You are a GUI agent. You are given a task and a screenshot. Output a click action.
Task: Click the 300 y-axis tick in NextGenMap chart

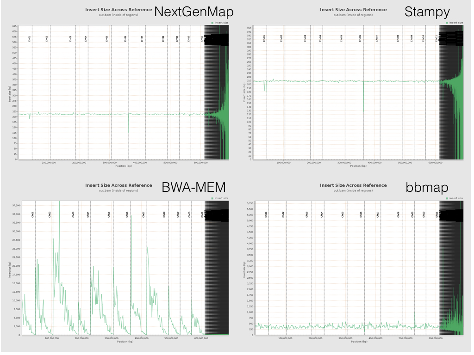point(14,95)
